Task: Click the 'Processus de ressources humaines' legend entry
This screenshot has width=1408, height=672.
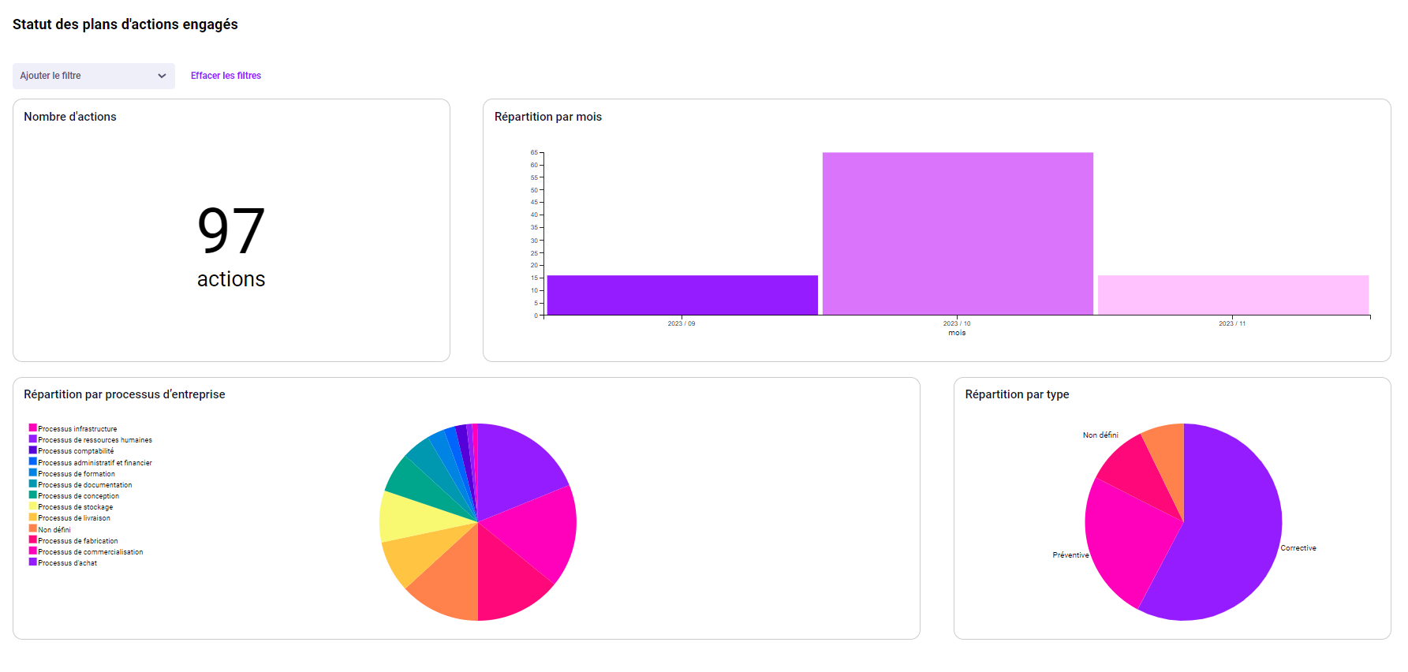Action: tap(95, 440)
